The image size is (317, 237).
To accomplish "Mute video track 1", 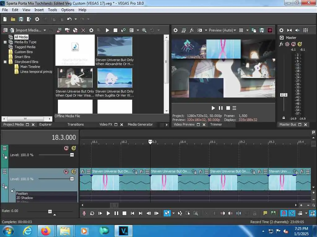I will pyautogui.click(x=66, y=148).
